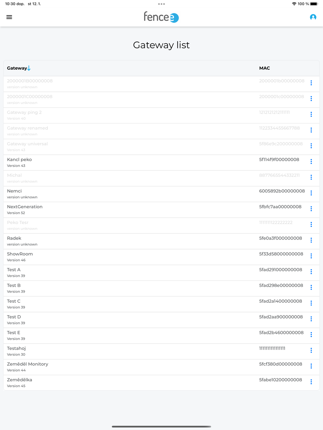
Task: Open the user profile account icon
Action: pos(313,17)
